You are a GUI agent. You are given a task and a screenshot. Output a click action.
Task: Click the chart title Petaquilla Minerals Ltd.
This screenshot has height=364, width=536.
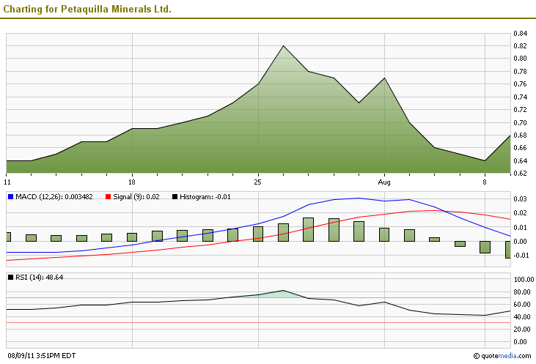tap(88, 9)
